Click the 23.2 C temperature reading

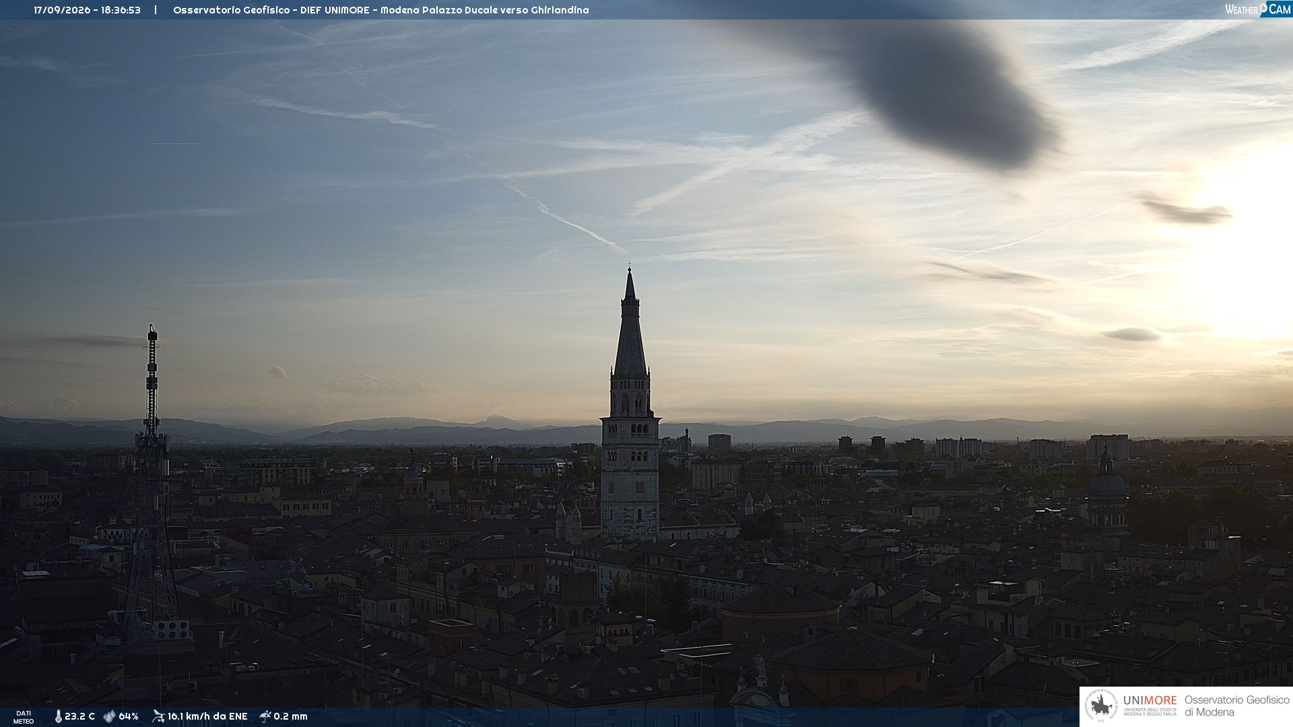(79, 716)
